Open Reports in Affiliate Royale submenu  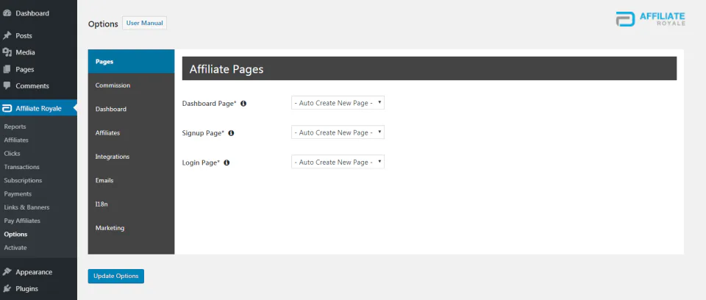(x=15, y=126)
